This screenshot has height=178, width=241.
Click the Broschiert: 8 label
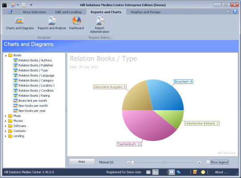click(x=183, y=82)
